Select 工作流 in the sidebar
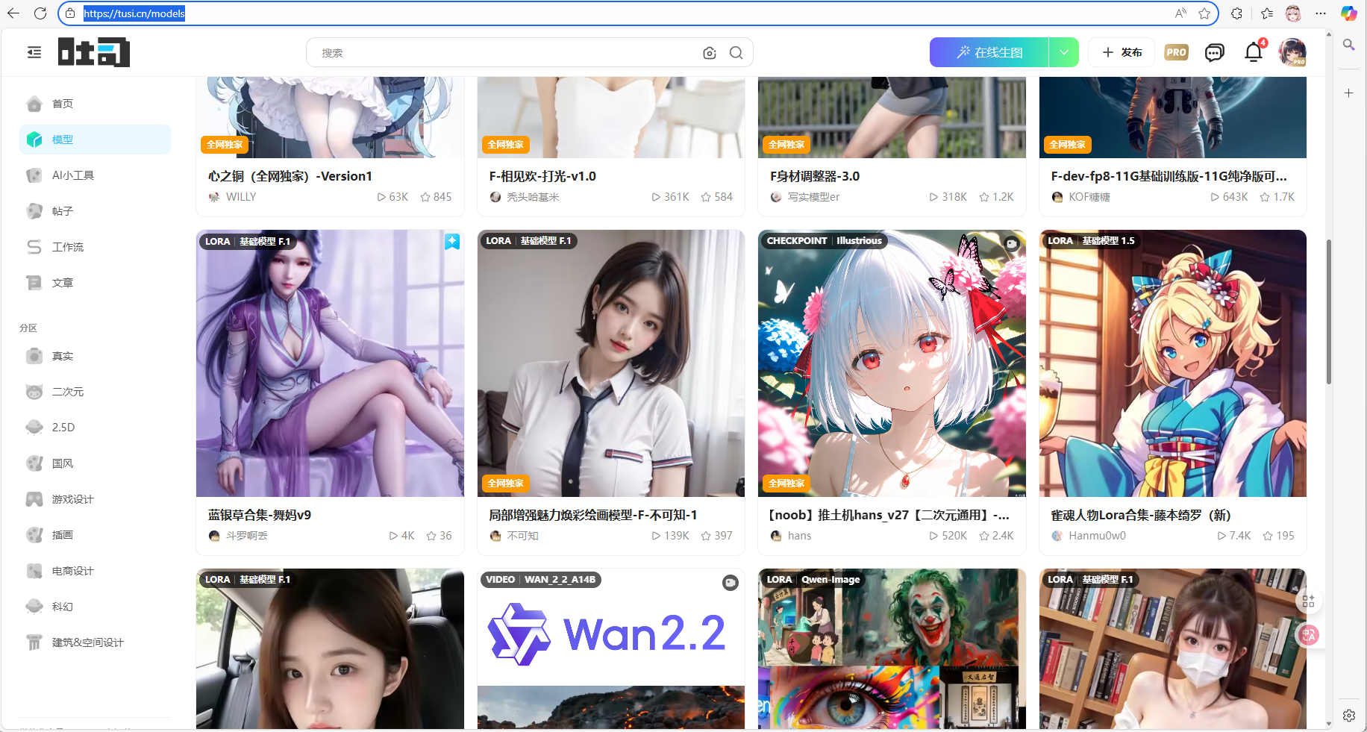The height and width of the screenshot is (732, 1367). pos(68,247)
